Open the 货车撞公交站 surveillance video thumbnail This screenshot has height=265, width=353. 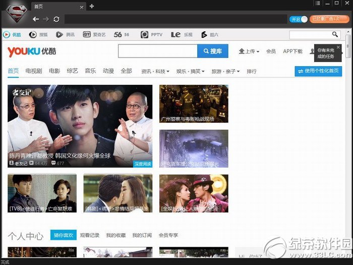(194, 149)
